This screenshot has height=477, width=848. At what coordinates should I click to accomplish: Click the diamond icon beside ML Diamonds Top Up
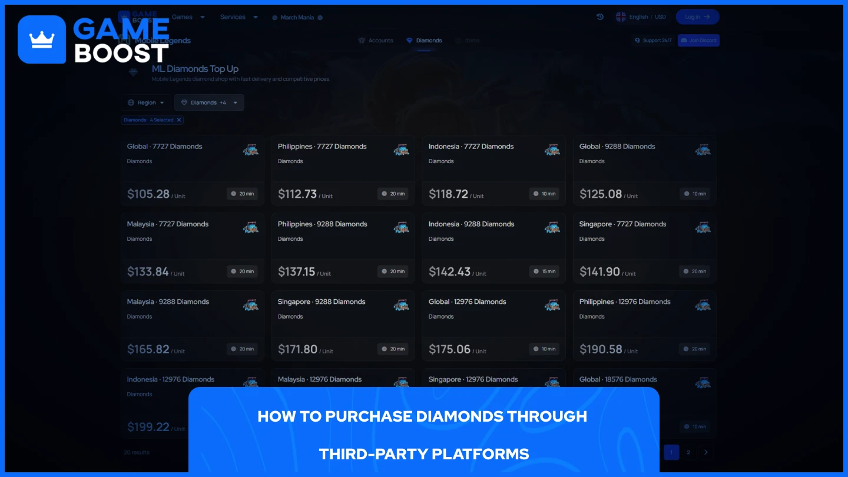point(134,72)
